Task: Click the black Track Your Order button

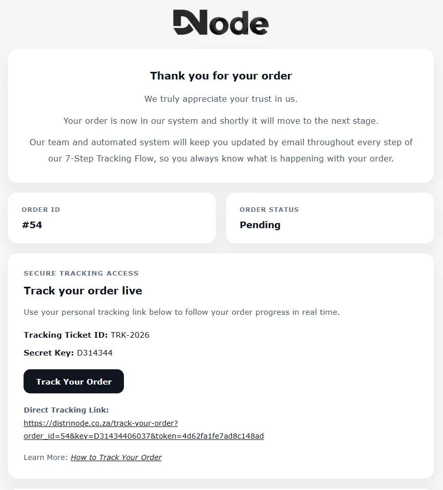Action: click(73, 381)
